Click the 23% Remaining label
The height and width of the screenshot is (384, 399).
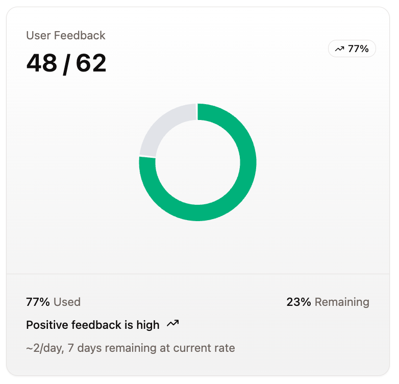(x=328, y=302)
